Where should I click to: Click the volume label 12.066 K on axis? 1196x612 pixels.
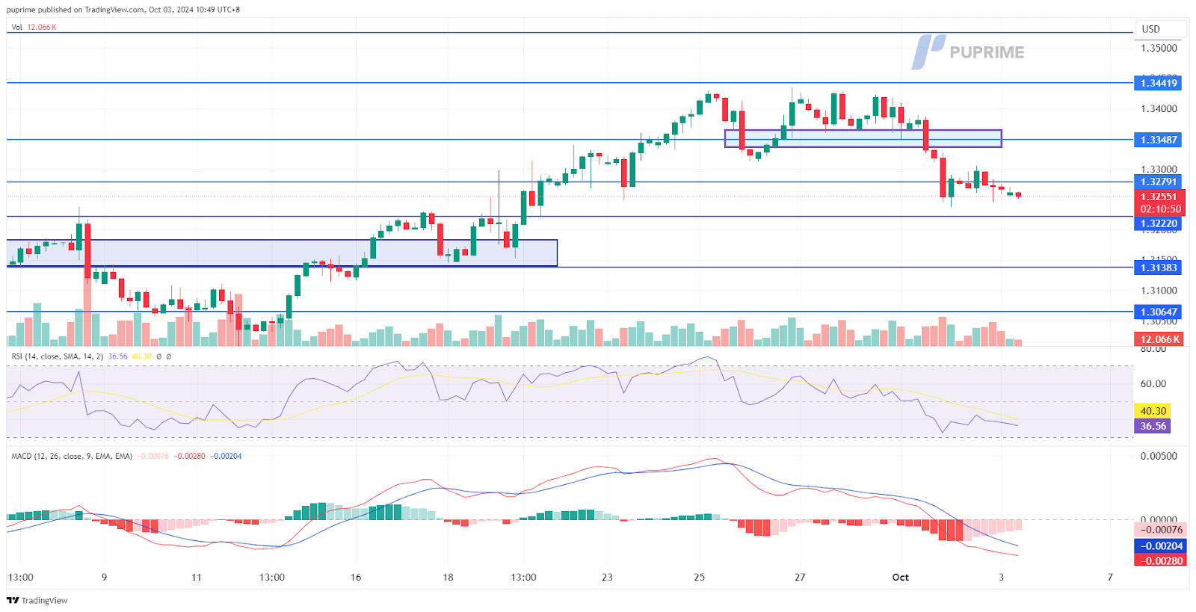coord(1159,339)
